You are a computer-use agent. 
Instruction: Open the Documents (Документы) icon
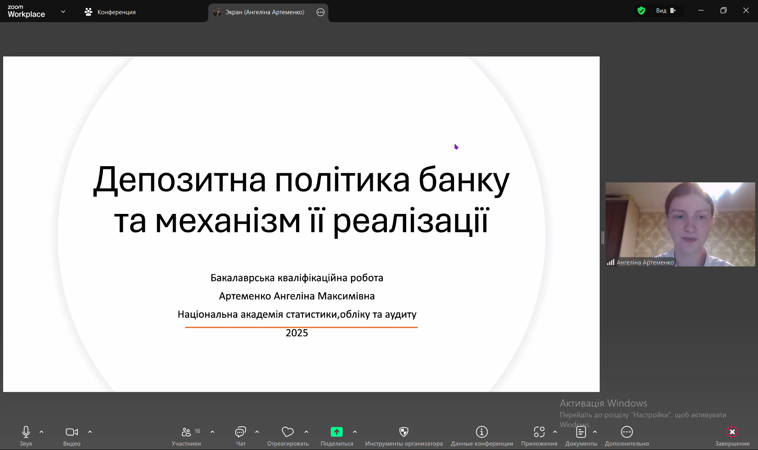581,432
